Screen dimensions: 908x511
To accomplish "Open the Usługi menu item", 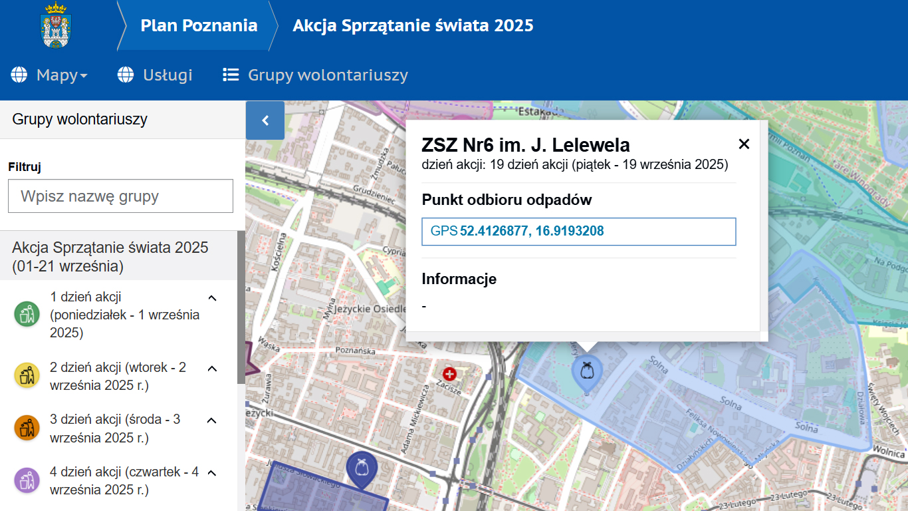I will [155, 75].
